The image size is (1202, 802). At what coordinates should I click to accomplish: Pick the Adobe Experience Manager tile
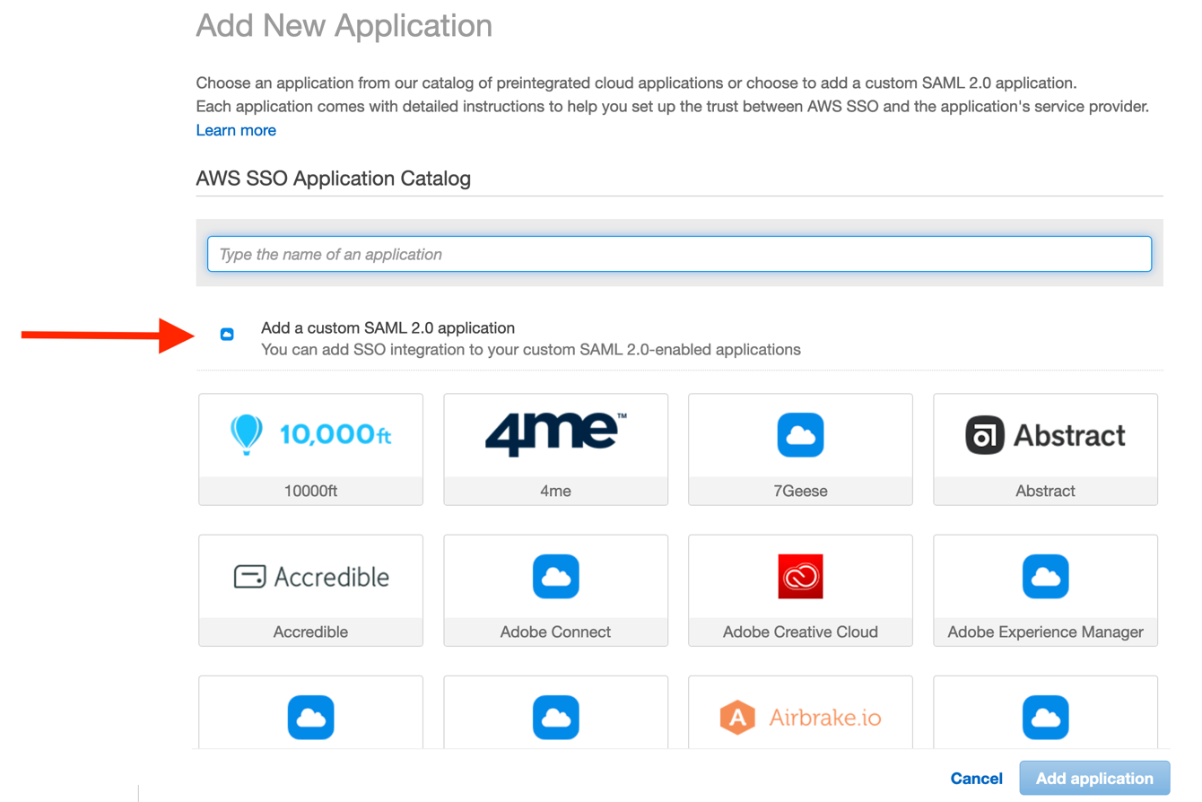tap(1044, 590)
